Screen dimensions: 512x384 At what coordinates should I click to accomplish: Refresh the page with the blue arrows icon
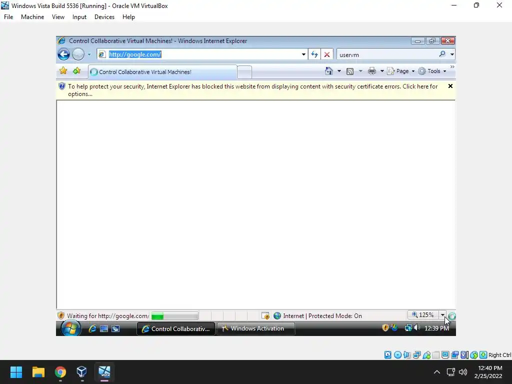314,54
